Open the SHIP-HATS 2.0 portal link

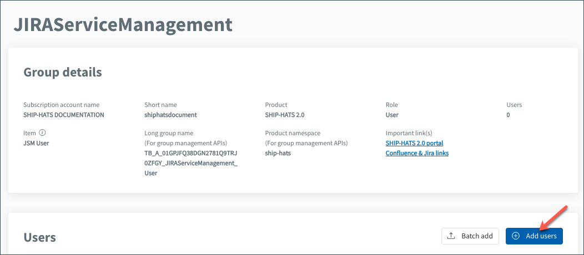coord(414,143)
